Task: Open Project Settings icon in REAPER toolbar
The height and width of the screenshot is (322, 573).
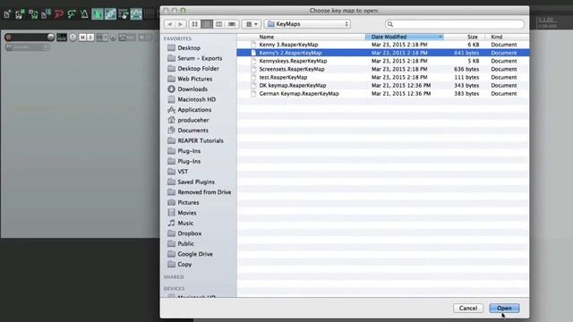Action: point(46,14)
